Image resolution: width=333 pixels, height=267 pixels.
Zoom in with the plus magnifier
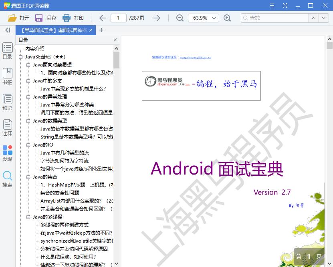point(227,18)
